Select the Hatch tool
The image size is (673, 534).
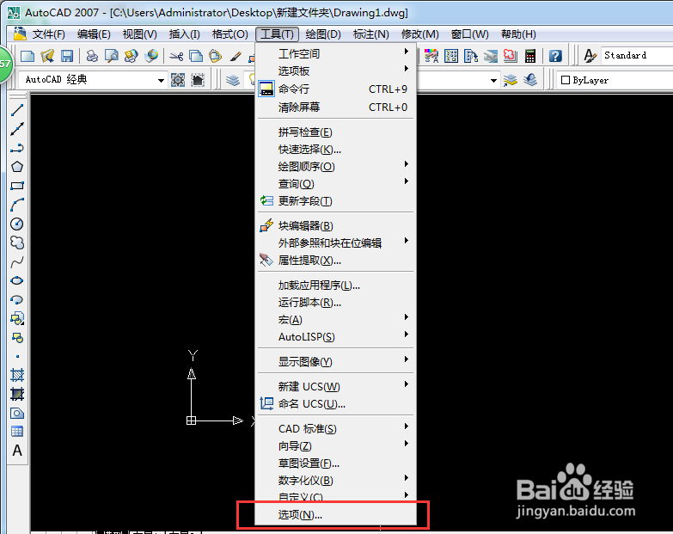click(x=17, y=375)
